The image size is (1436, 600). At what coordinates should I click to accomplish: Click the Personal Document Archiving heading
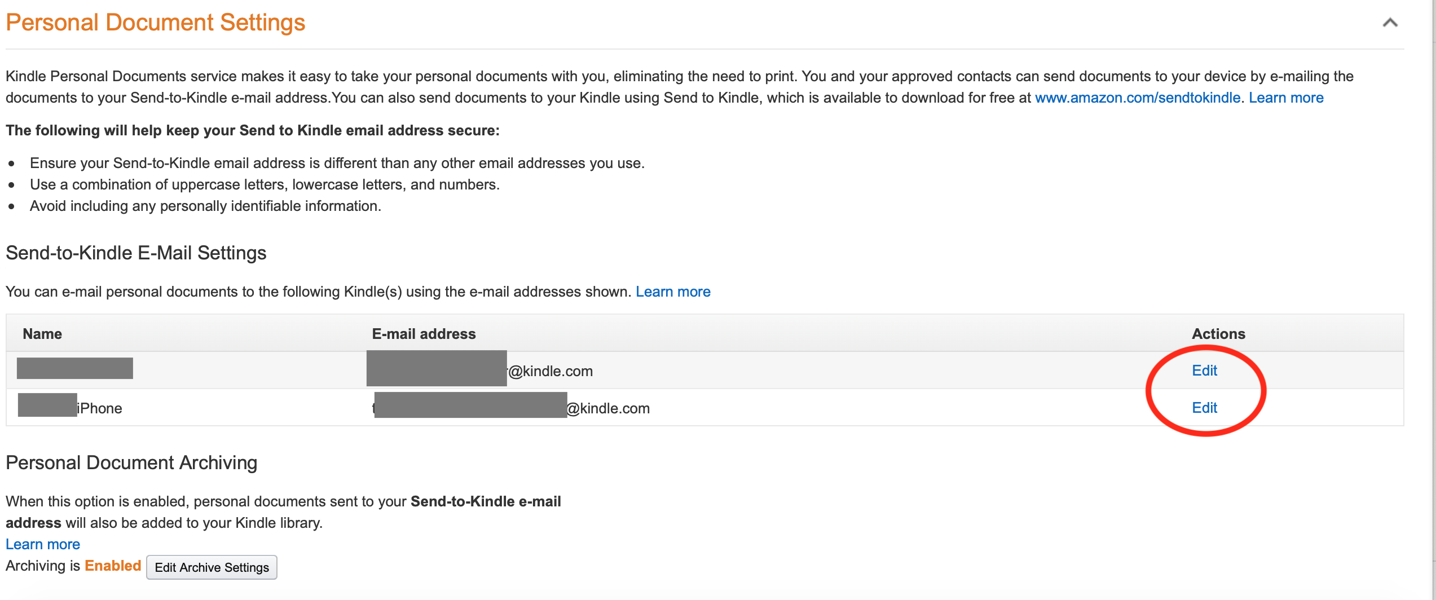(x=131, y=462)
